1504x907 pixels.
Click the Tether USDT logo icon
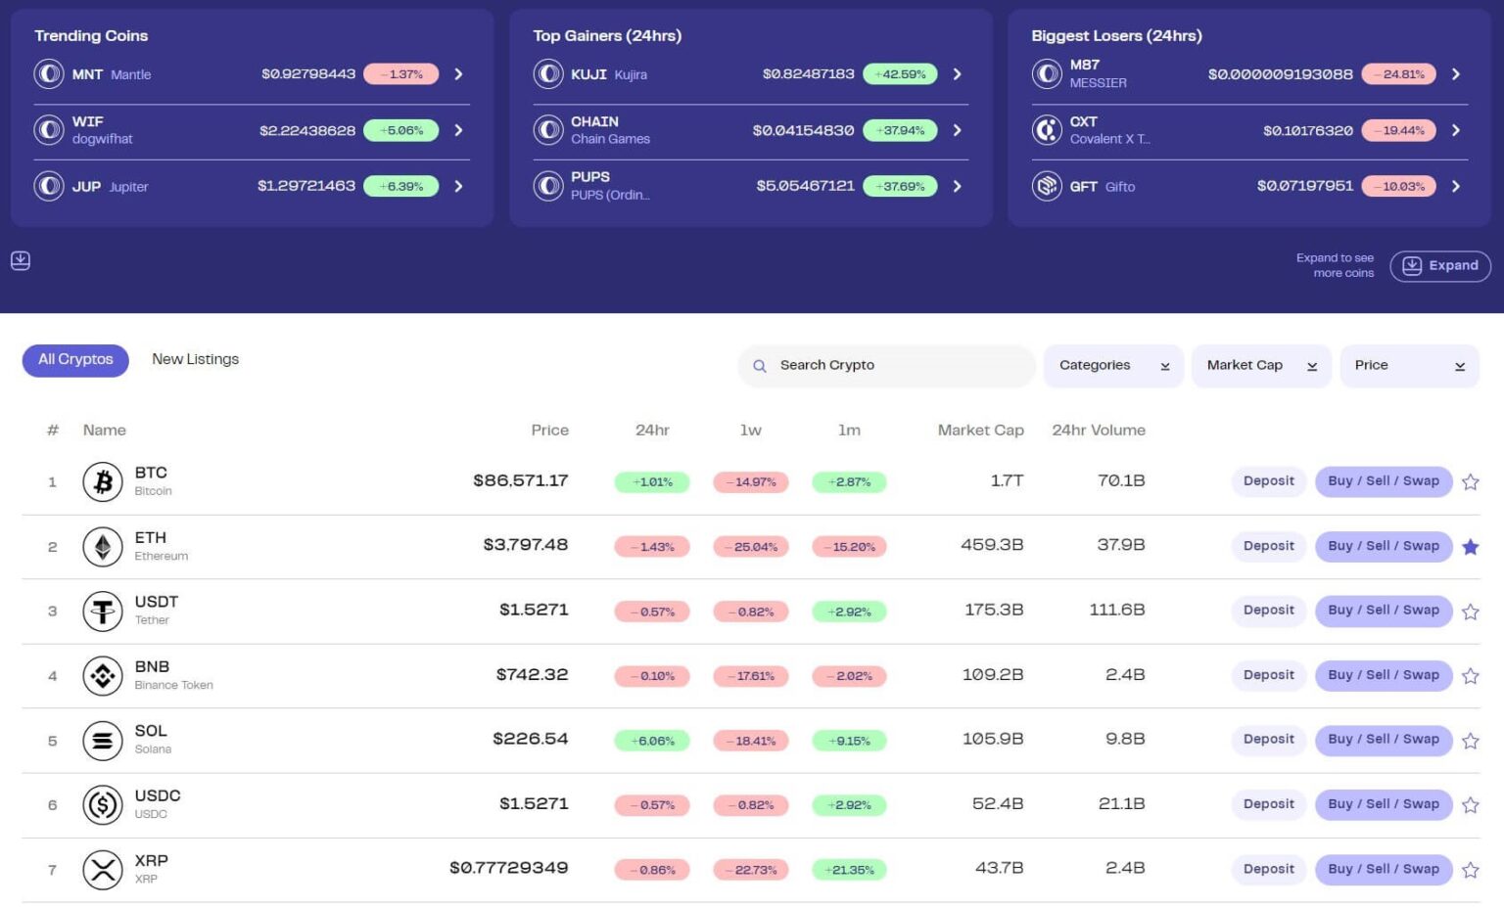(103, 612)
